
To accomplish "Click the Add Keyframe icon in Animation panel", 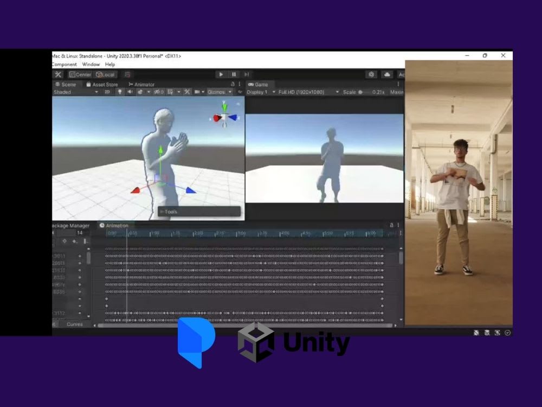I will [75, 241].
